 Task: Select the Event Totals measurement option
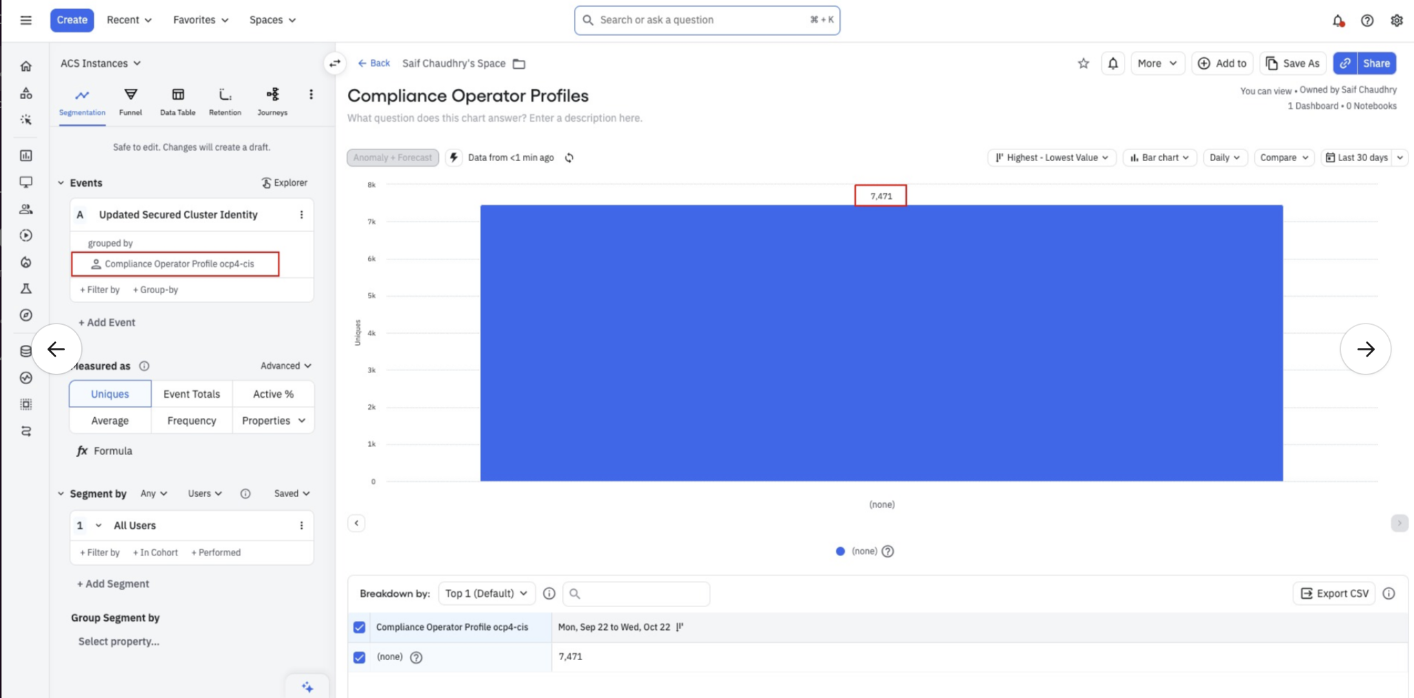pyautogui.click(x=192, y=394)
